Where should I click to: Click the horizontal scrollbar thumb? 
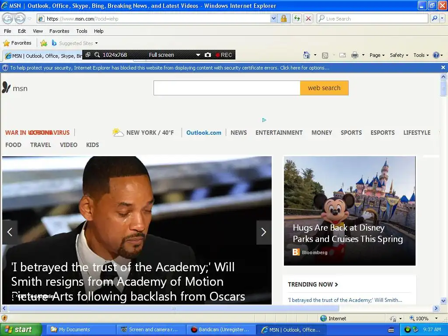coord(173,308)
